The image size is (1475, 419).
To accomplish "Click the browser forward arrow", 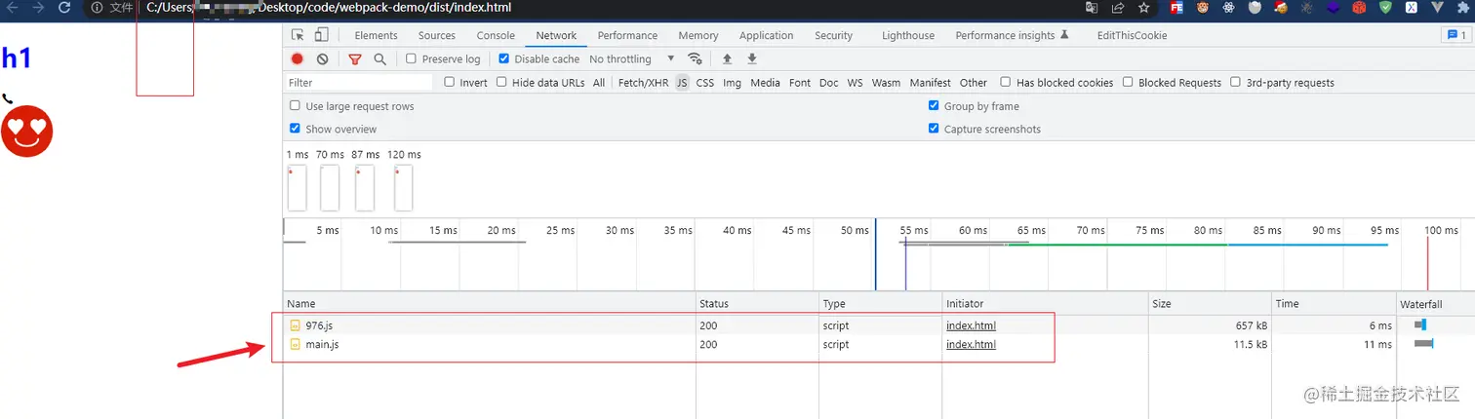I will (38, 8).
